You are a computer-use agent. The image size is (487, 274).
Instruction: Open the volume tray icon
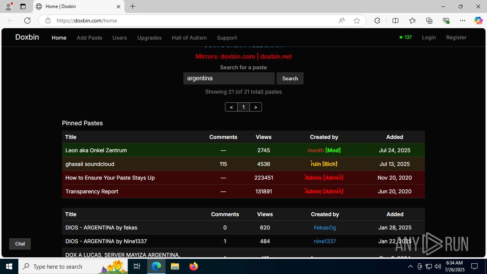coord(438,266)
